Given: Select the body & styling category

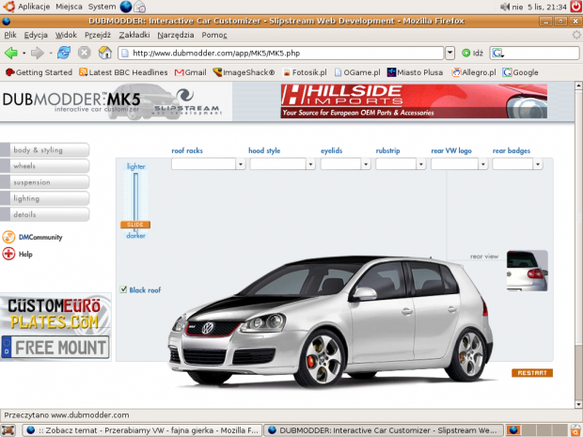Looking at the screenshot, I should coord(44,149).
